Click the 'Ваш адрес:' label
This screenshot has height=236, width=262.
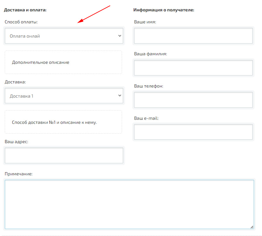point(16,142)
